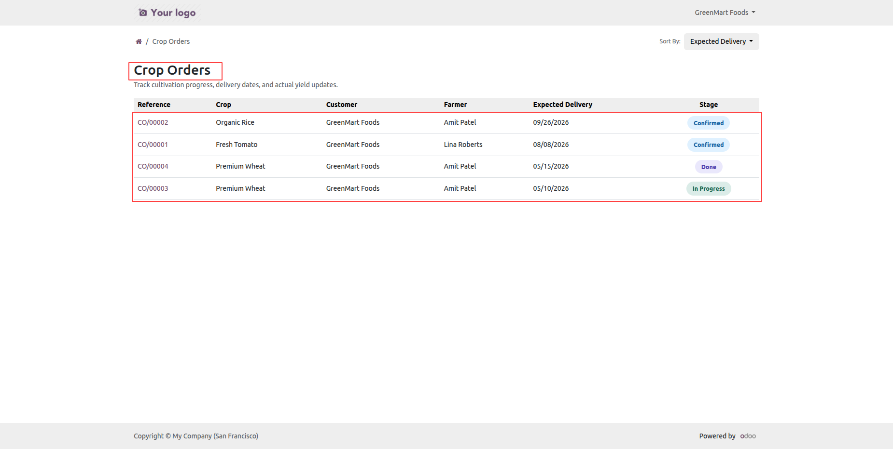Screen dimensions: 893x449
Task: Click the Crop column header
Action: [x=223, y=105]
